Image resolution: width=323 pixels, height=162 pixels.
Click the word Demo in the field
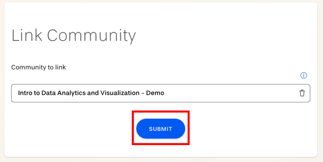(x=155, y=93)
